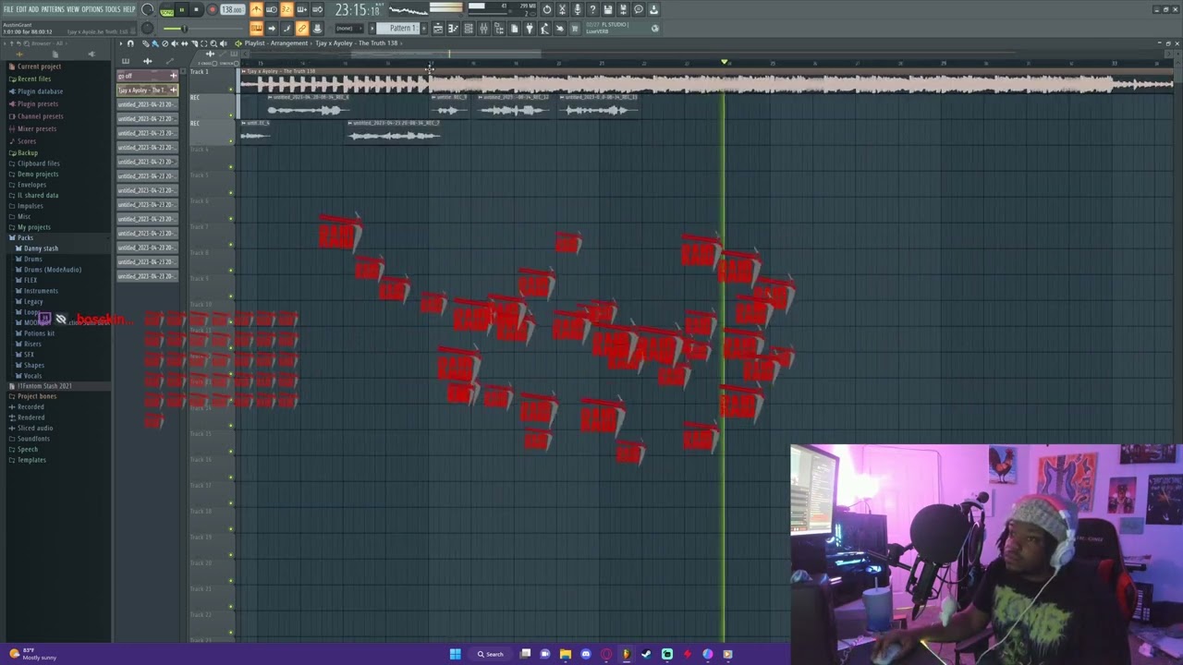Mute Track 7 with its green light
The image size is (1183, 665).
231,244
